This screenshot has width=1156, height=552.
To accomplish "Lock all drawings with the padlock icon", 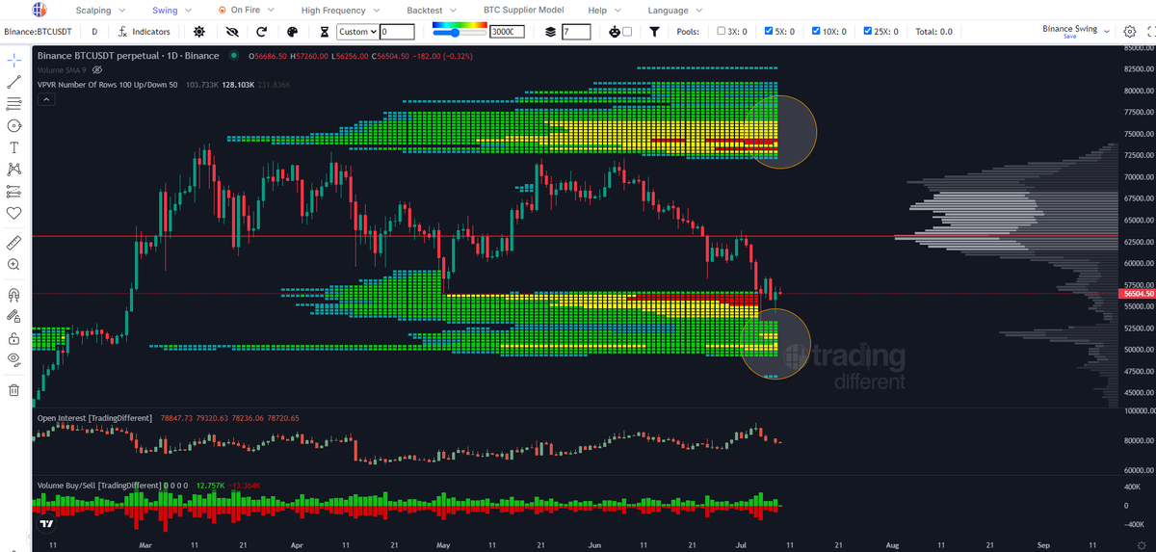I will (x=14, y=337).
